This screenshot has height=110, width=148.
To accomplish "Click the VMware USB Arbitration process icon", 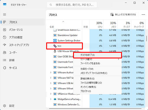I will click(55, 83).
